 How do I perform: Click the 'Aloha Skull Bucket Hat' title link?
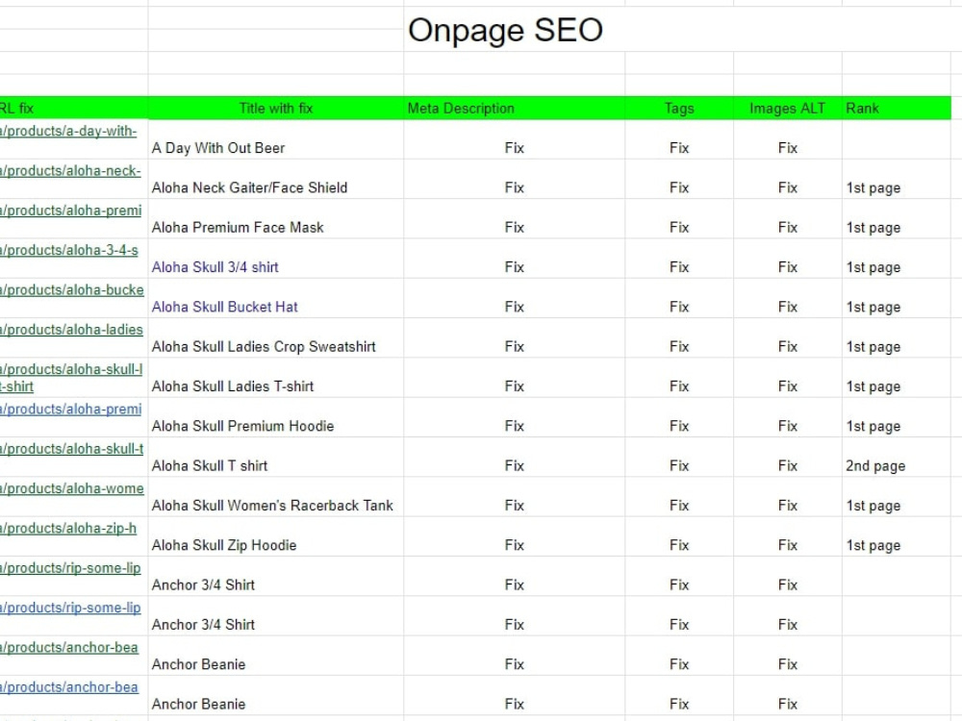point(224,308)
